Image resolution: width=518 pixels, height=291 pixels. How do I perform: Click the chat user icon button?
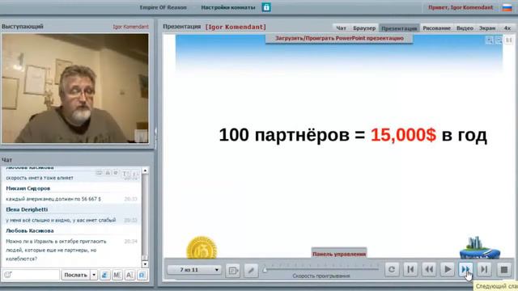[104, 275]
